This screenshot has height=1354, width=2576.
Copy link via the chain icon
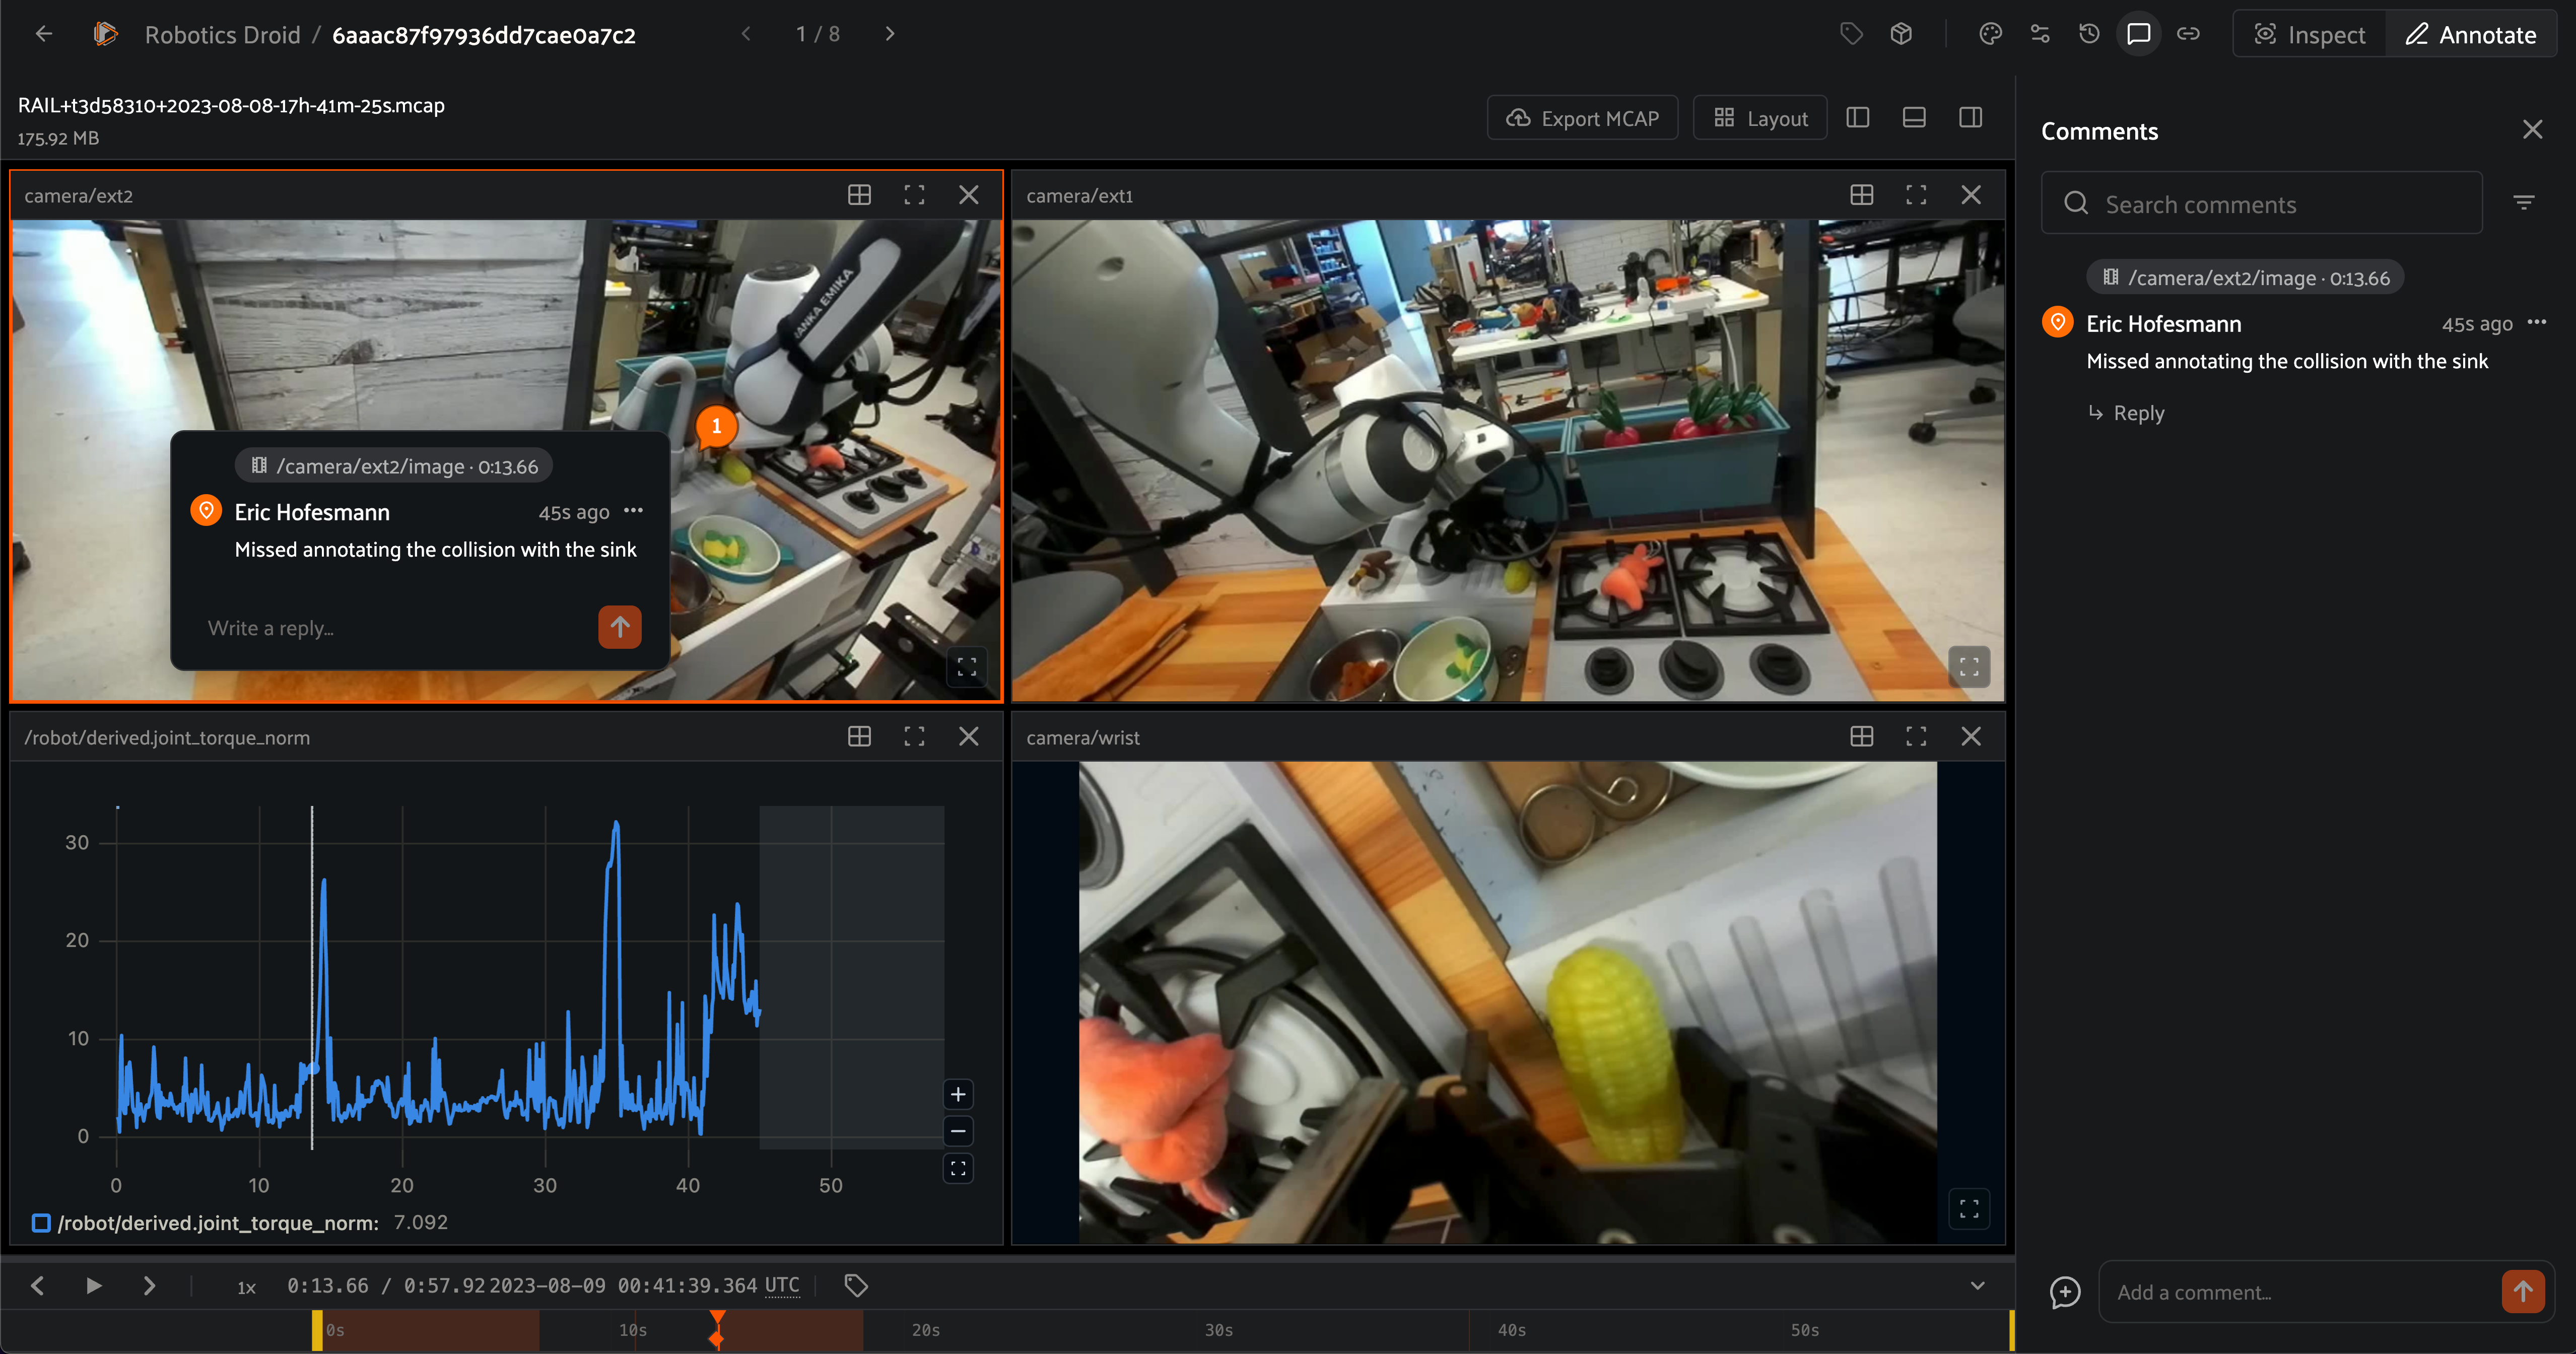2188,34
